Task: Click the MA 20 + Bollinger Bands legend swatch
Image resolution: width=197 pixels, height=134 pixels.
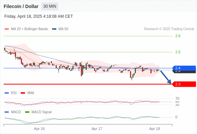Action: click(x=7, y=29)
